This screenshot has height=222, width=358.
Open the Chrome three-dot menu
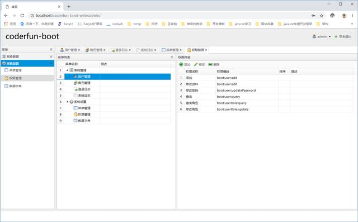(x=352, y=16)
